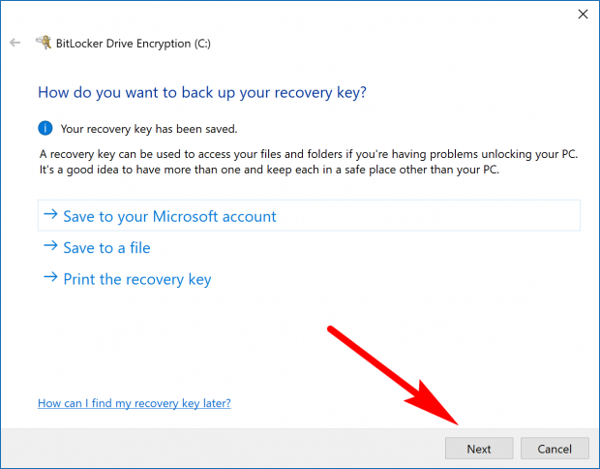Click the blue information icon
Screen dimensions: 600x469
pos(45,128)
